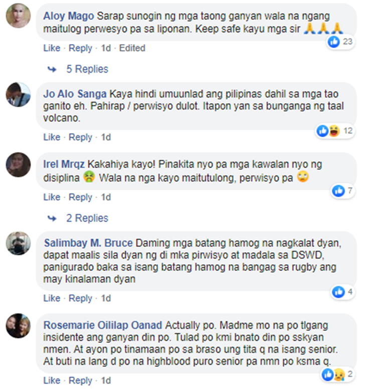The height and width of the screenshot is (389, 376).
Task: Open the like and haha reactions showing 12
Action: 335,131
